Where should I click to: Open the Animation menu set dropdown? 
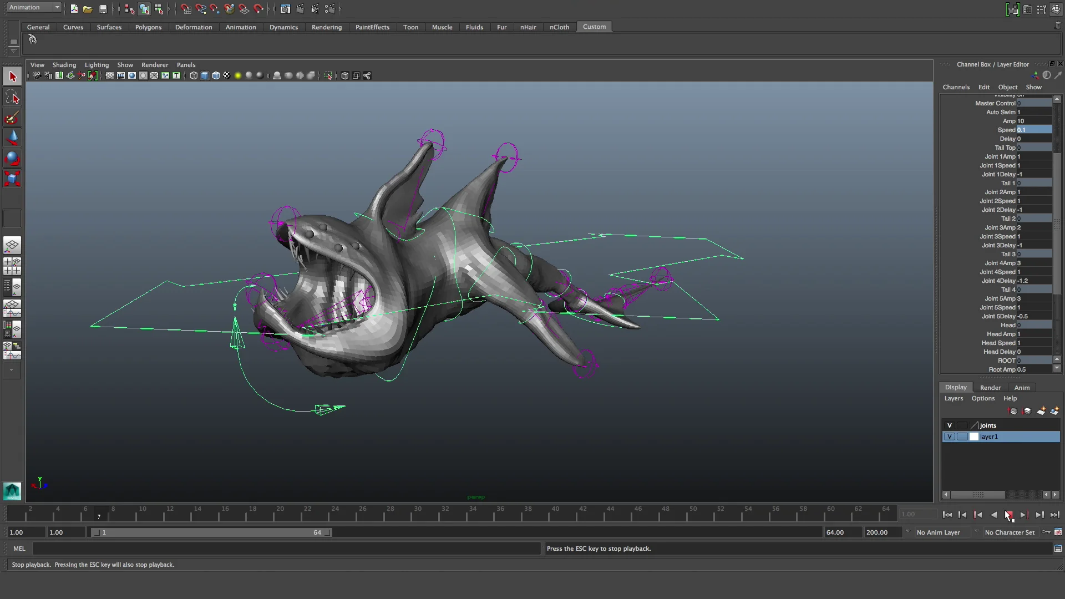pyautogui.click(x=34, y=7)
